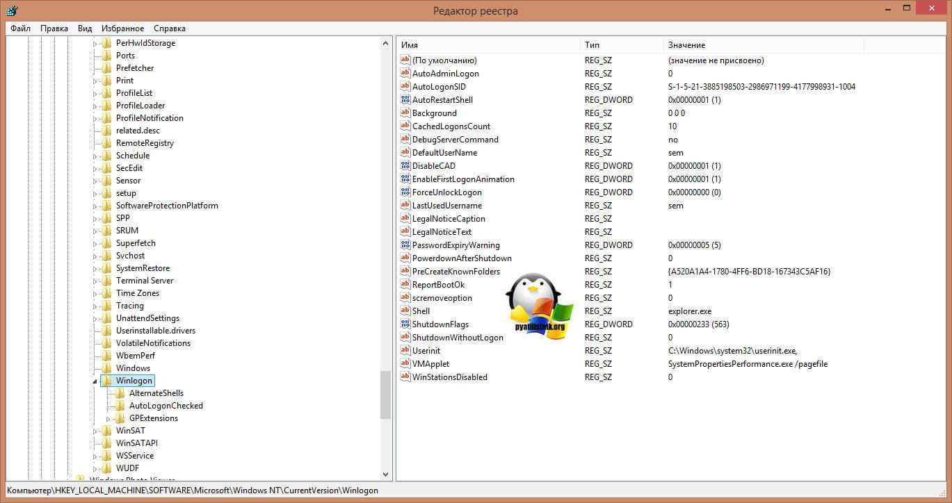Screen dimensions: 952x503
Task: Expand the ProfileList key arrow
Action: [95, 93]
